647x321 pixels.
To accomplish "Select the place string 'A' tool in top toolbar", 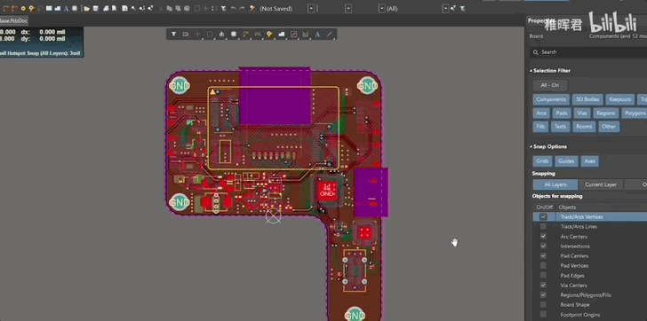I will (66, 8).
